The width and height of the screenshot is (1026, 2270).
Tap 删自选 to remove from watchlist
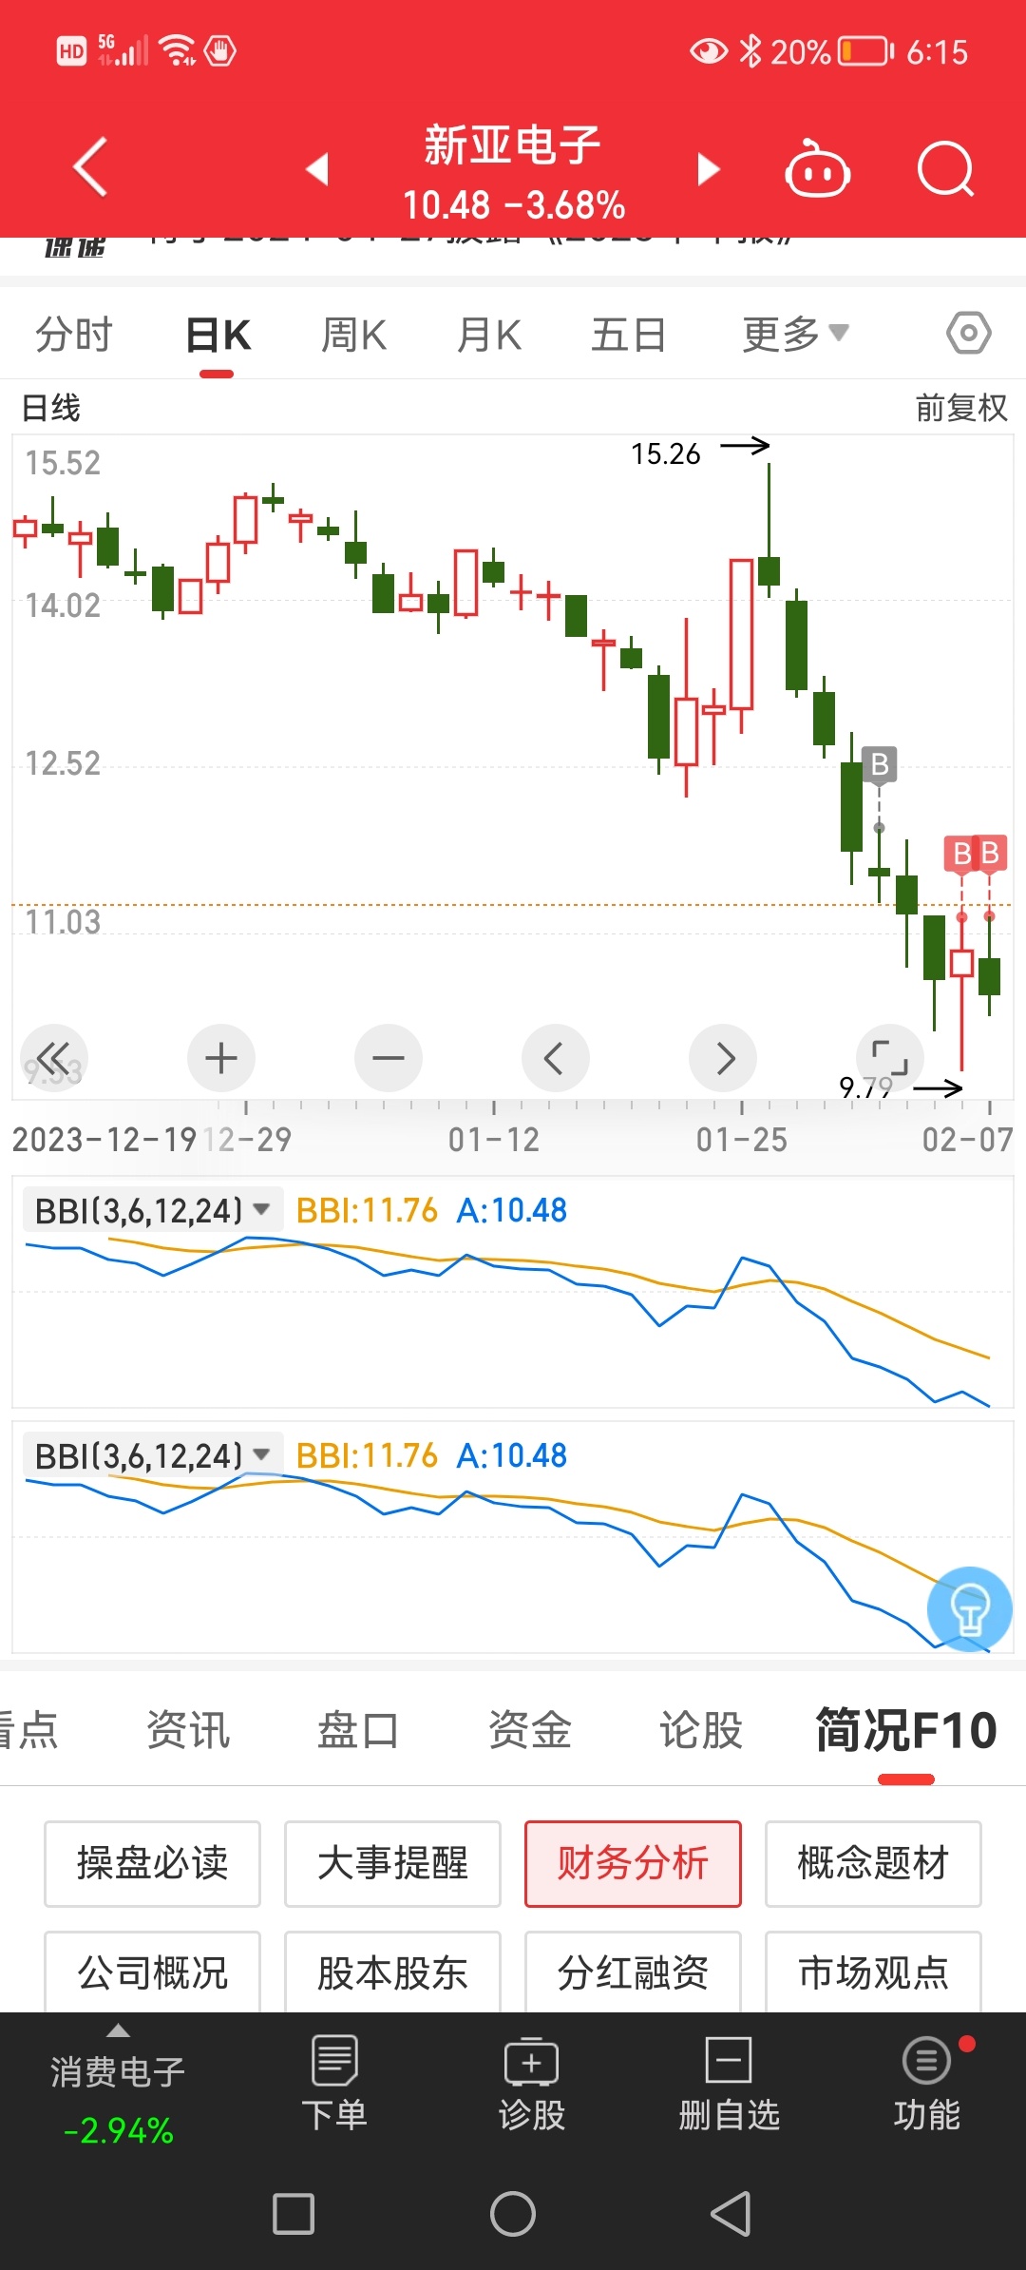(x=729, y=2084)
